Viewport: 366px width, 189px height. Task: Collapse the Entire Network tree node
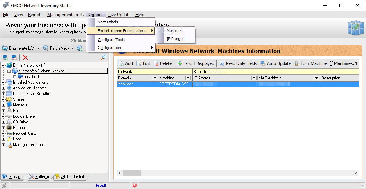[x=4, y=65]
